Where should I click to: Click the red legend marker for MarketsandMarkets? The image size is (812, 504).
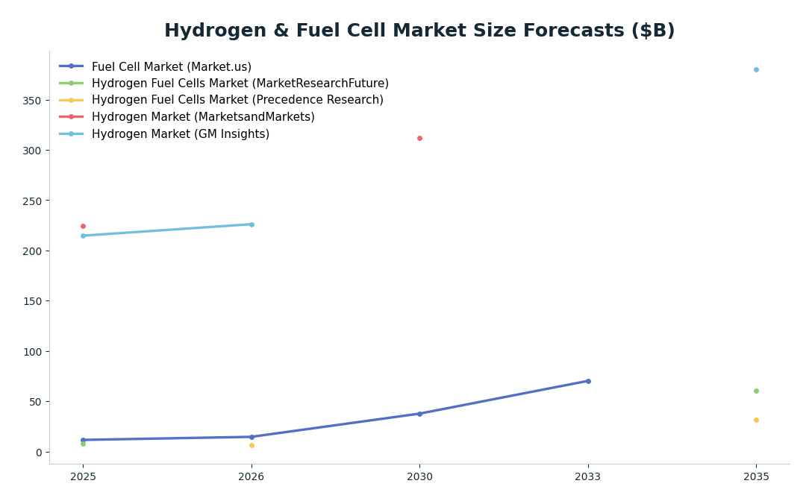(72, 117)
